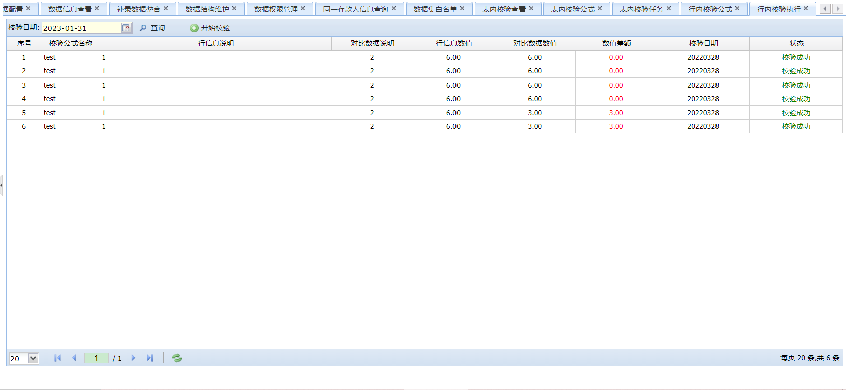Screen dimensions: 846x390
Task: Switch to the 数据权限管理 tab
Action: click(x=276, y=9)
